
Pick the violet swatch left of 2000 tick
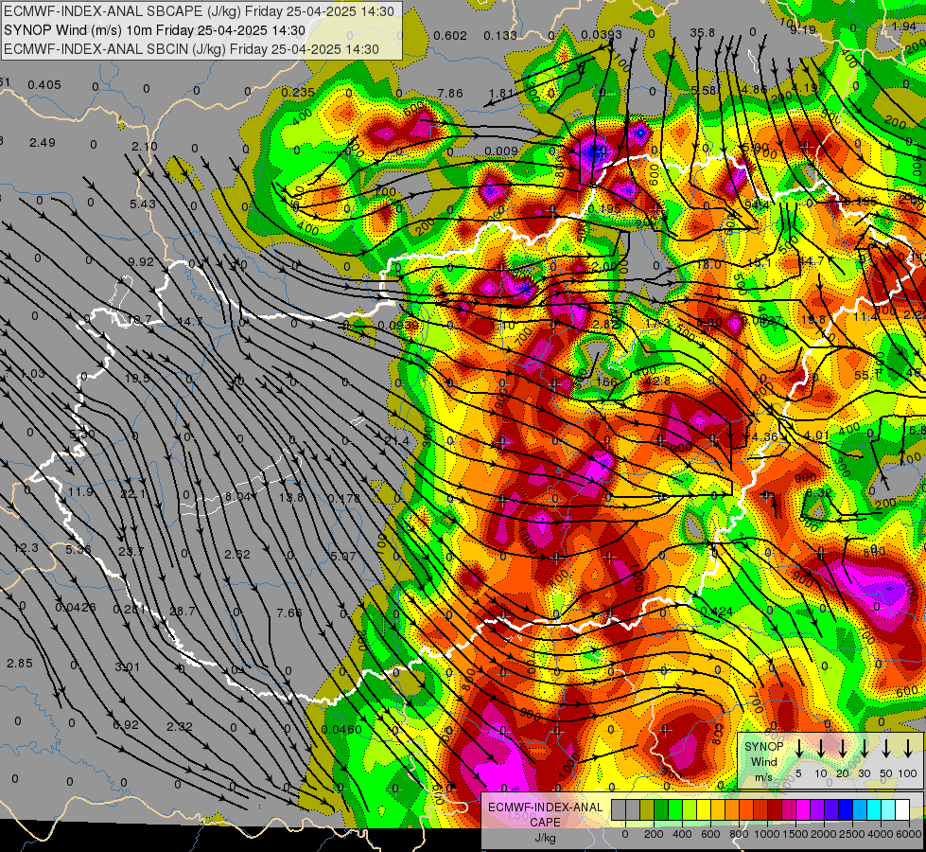[817, 809]
